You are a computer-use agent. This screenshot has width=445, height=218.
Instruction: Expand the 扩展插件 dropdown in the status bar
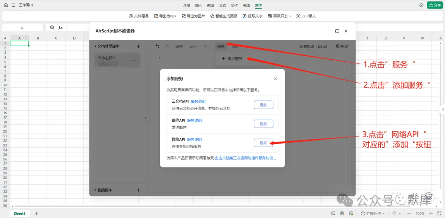point(372,213)
